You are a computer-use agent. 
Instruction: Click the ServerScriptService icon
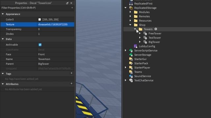131,50
